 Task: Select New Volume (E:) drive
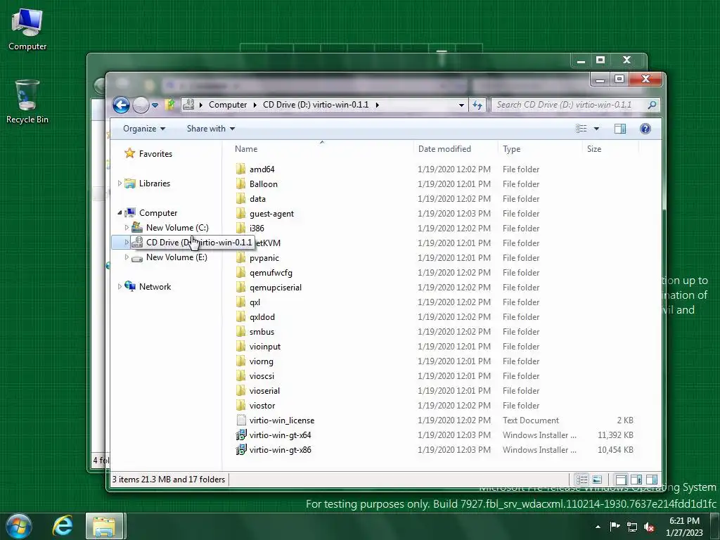coord(176,257)
